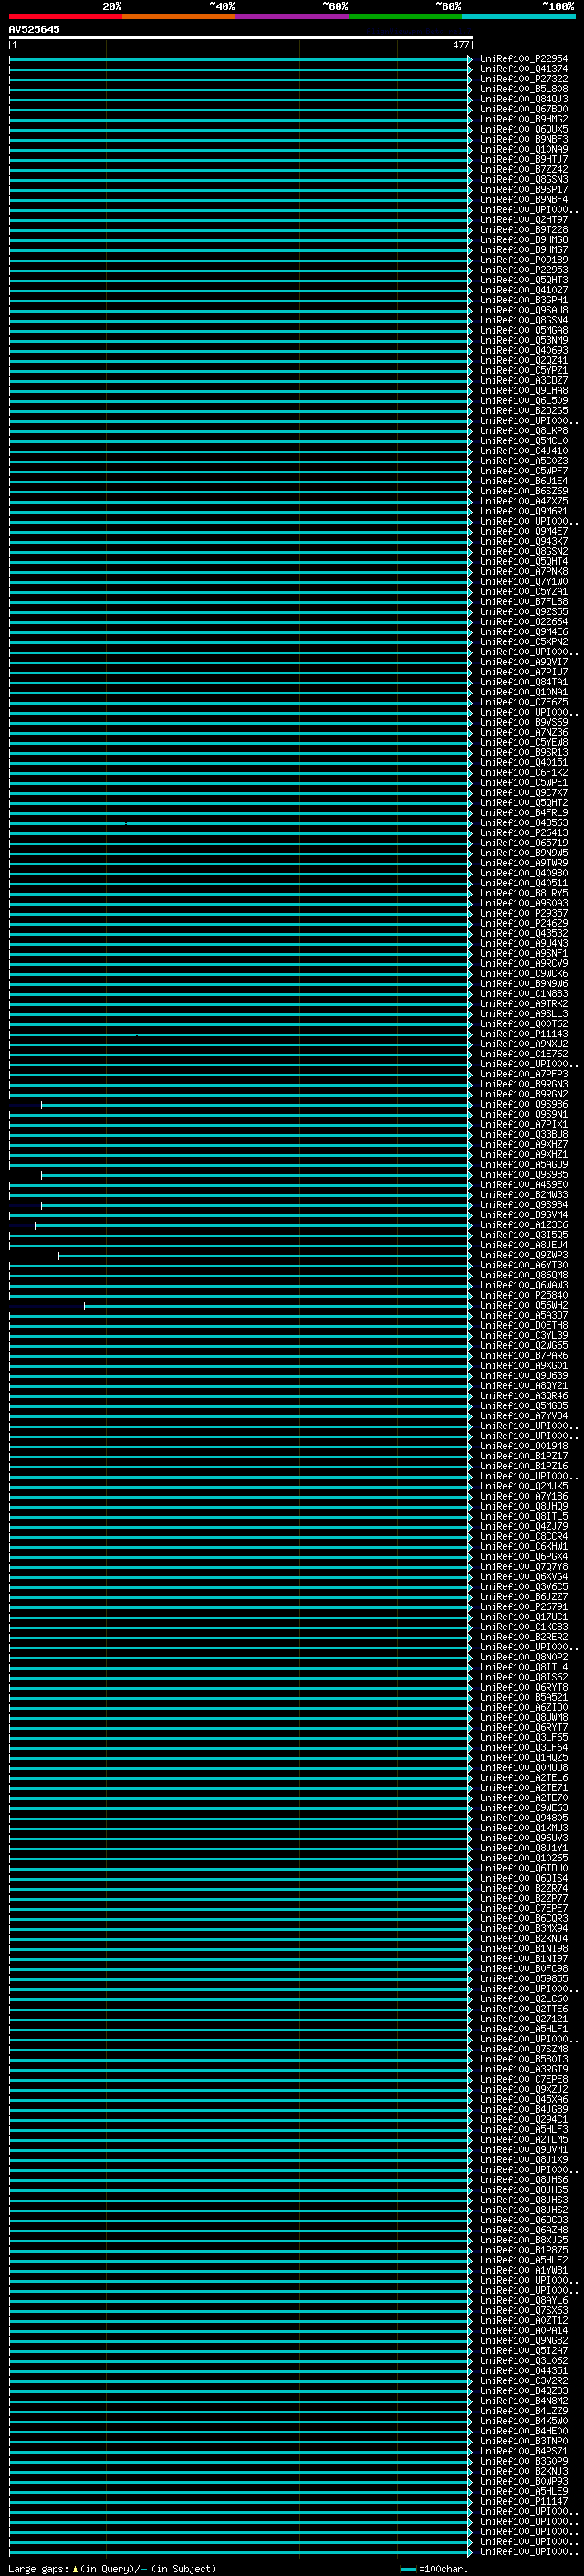Select the hit UniRef100_Q10NA9
This screenshot has height=2576, width=584.
tap(523, 149)
